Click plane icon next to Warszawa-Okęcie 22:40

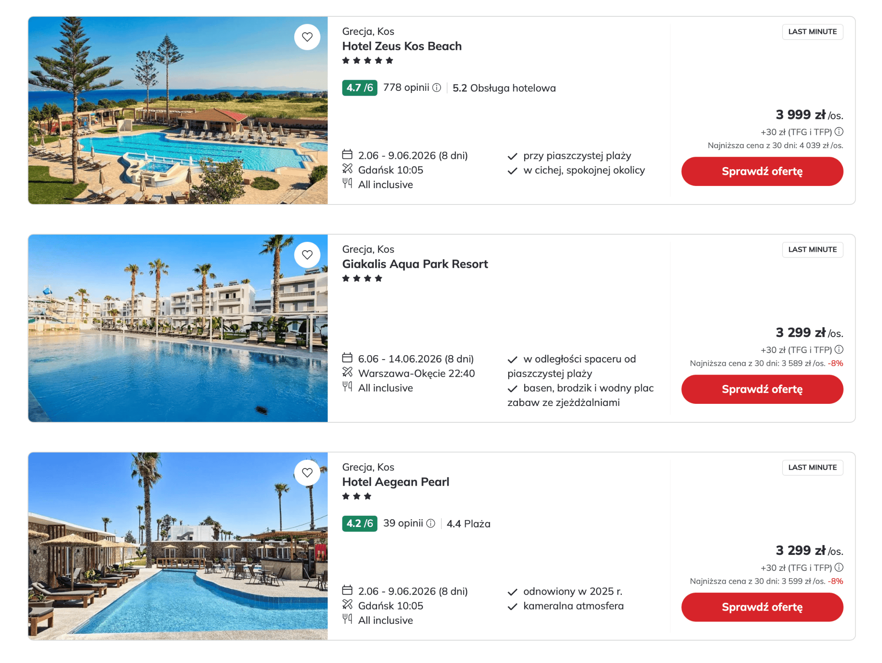tap(348, 372)
